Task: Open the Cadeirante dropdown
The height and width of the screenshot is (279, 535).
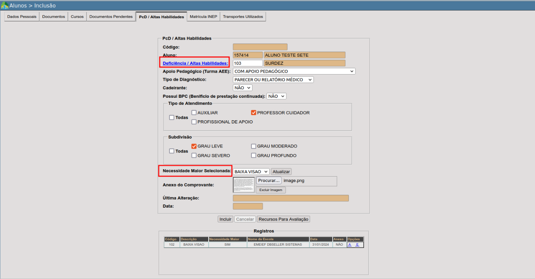Action: (242, 88)
